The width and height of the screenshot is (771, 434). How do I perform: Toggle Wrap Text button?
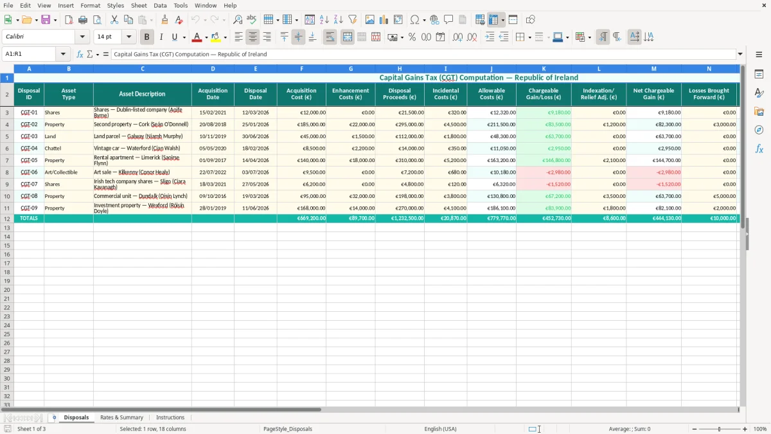pos(330,37)
